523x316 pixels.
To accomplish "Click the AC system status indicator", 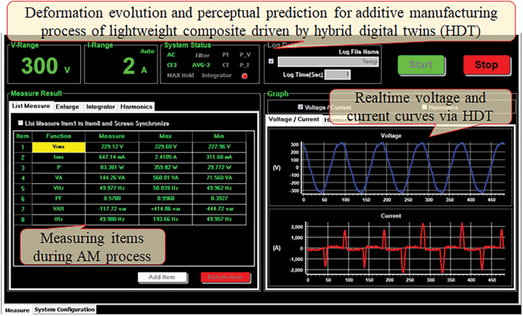I will (171, 55).
